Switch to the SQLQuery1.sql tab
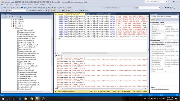 [x=98, y=14]
